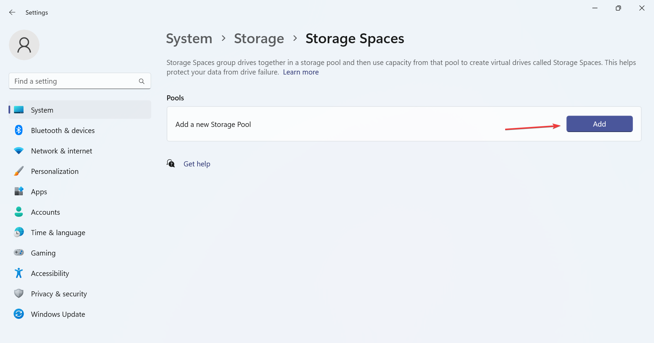Screen dimensions: 654x343
Task: Select System in the sidebar
Action: 42,110
